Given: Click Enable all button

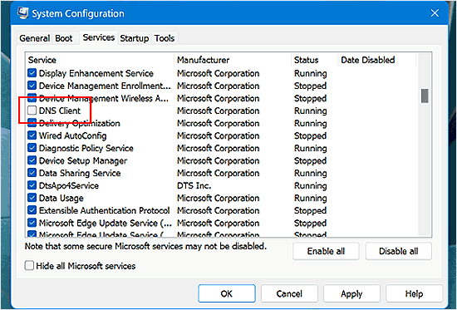Looking at the screenshot, I should click(326, 251).
